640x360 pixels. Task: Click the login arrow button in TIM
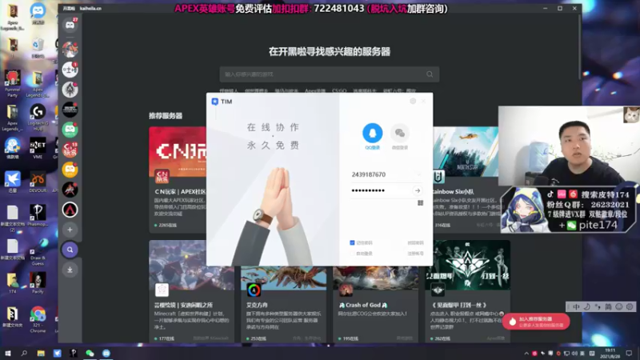[x=417, y=190]
